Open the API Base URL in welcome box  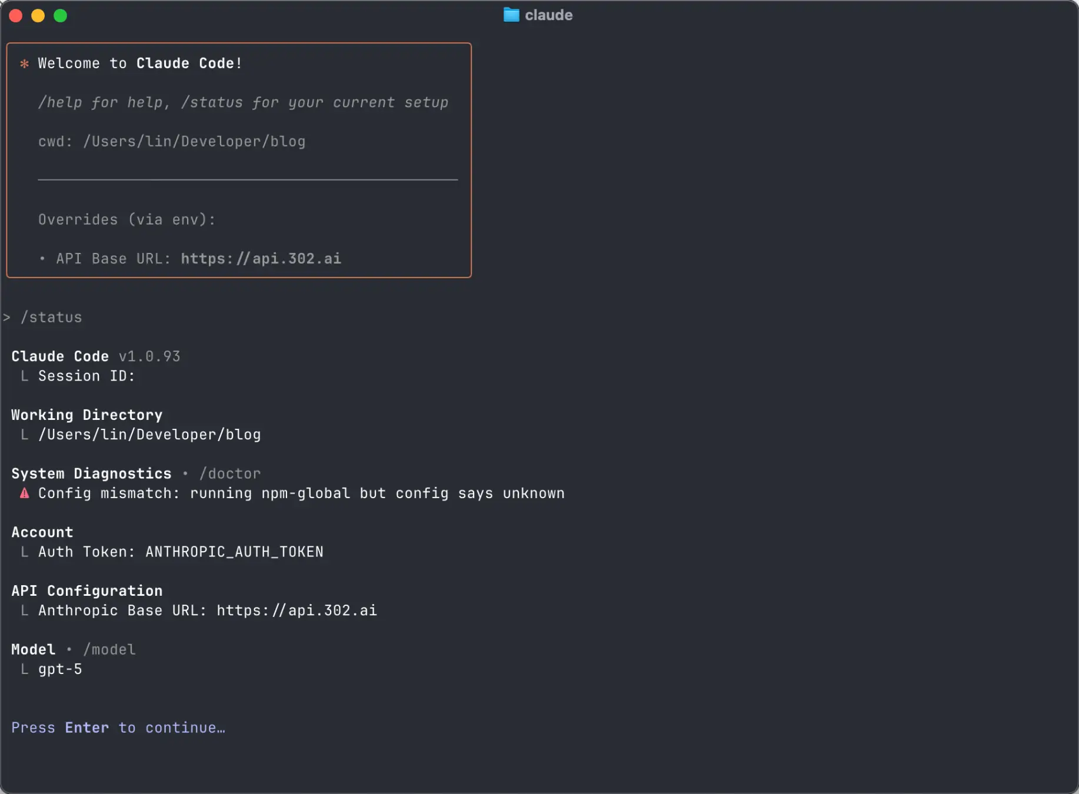(261, 259)
